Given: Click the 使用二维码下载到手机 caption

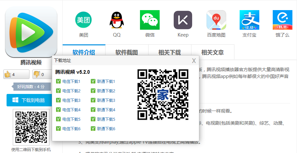Looking at the screenshot, I should coord(31,150).
